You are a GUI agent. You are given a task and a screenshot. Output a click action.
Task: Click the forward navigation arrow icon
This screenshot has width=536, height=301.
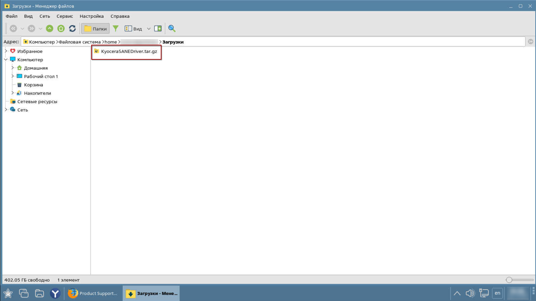point(31,29)
